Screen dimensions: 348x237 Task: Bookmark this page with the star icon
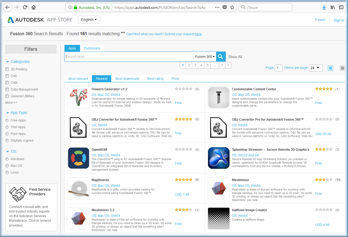tap(232, 7)
